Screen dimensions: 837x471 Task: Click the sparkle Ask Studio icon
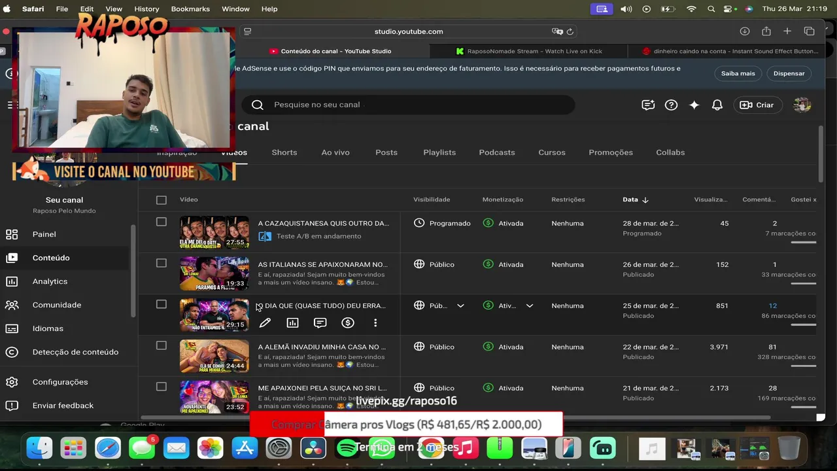pos(694,105)
